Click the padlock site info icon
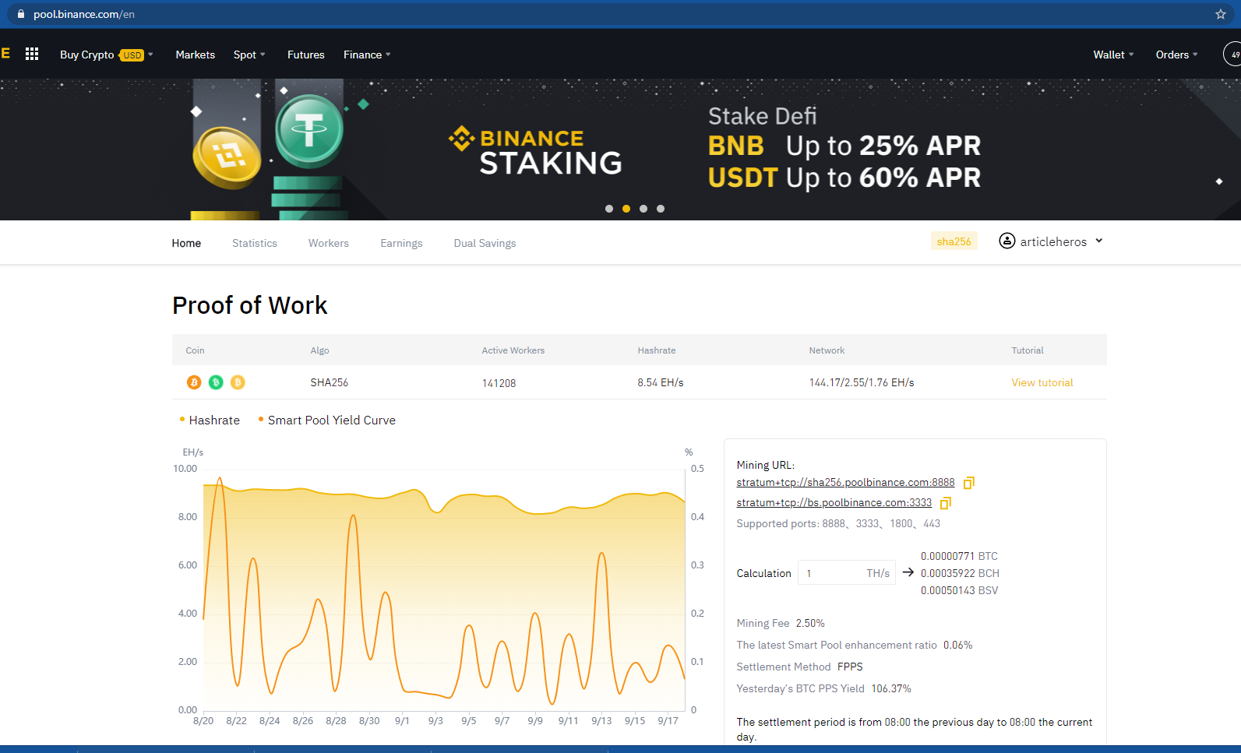This screenshot has width=1241, height=753. [x=21, y=14]
